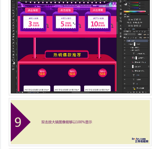Select the Rectangular Marquee tool
The image size is (154, 149).
click(14, 5)
